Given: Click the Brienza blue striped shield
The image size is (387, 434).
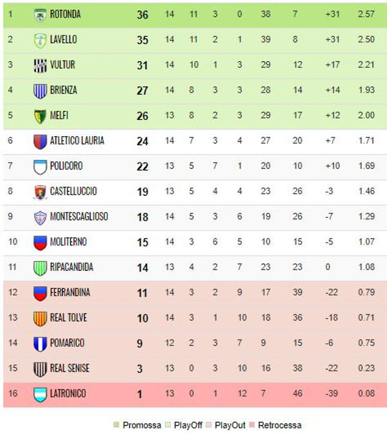Looking at the screenshot, I should (x=40, y=91).
